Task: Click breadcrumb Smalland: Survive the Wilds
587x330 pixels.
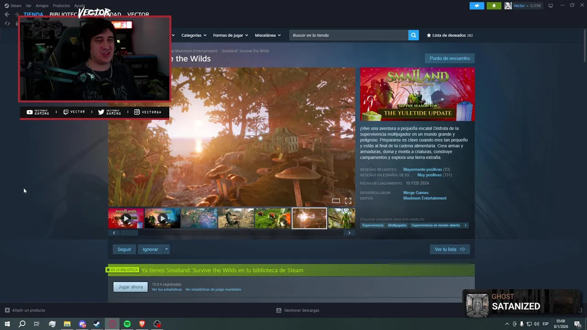Action: coord(245,51)
